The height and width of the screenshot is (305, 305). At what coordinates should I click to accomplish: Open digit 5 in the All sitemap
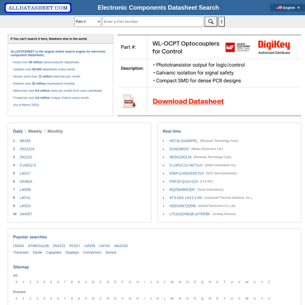[x=51, y=282]
